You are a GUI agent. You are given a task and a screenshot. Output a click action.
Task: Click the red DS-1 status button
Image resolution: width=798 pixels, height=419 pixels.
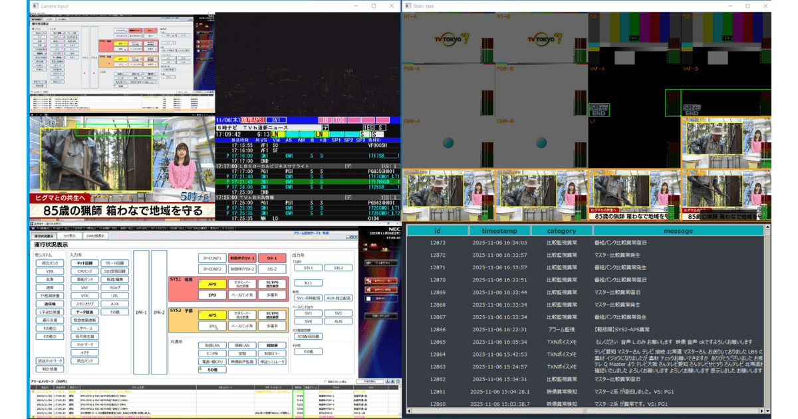271,258
